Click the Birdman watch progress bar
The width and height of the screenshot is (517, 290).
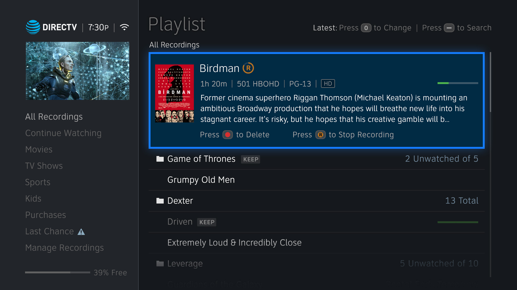coord(458,83)
